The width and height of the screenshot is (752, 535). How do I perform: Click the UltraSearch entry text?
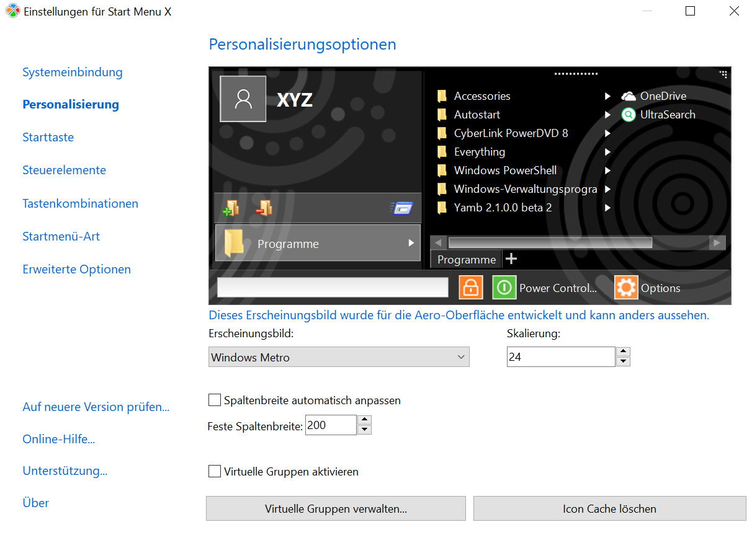[668, 115]
